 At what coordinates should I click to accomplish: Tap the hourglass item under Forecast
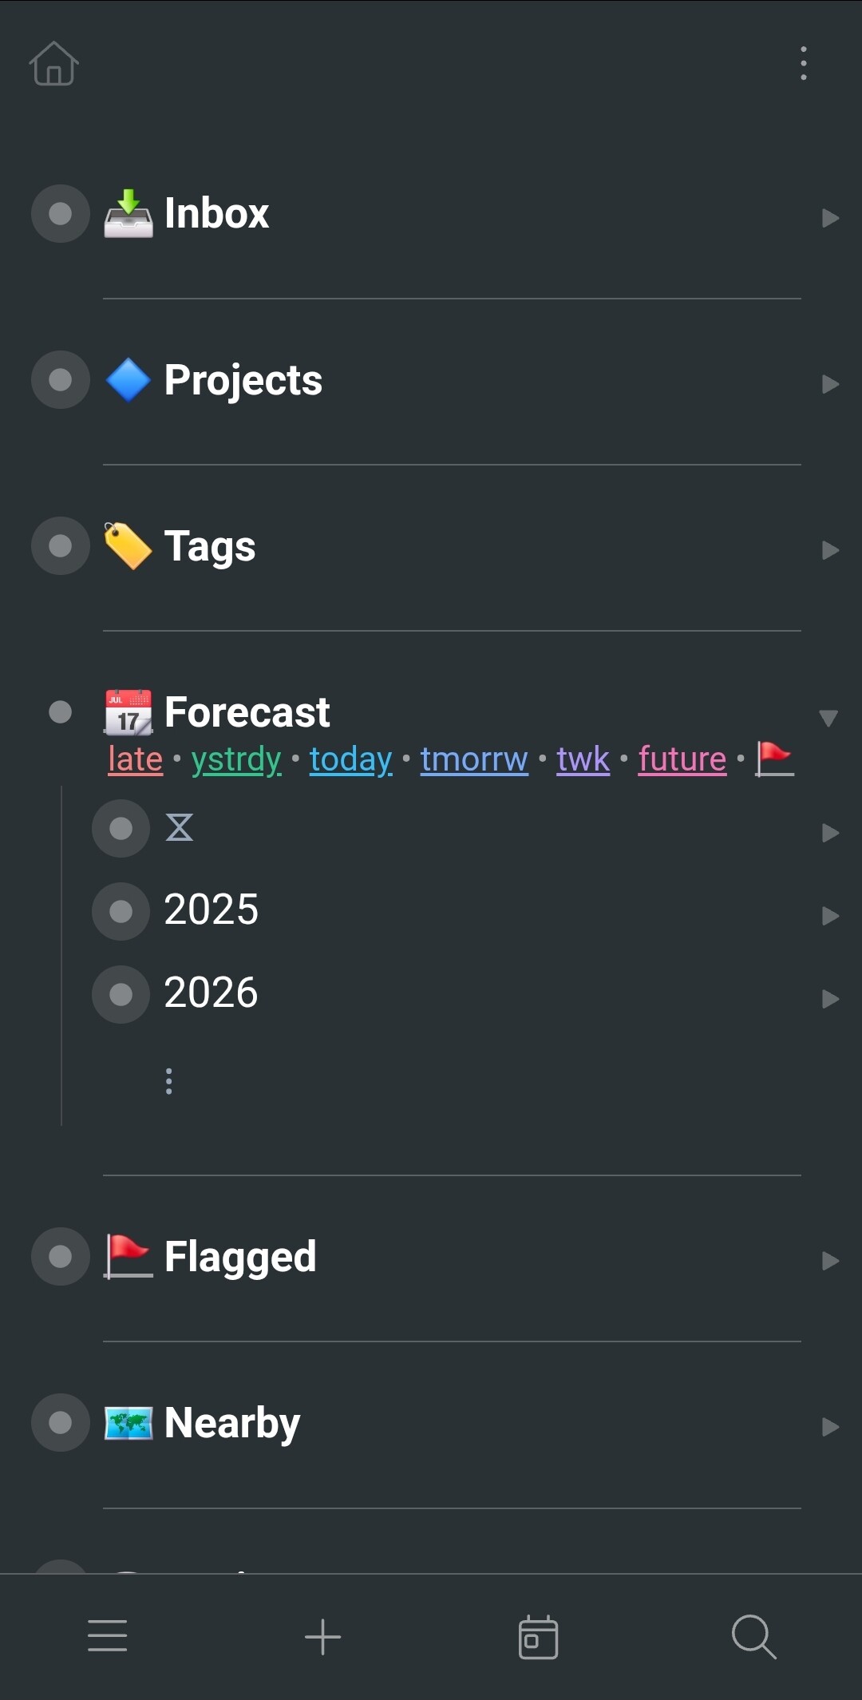click(x=180, y=828)
